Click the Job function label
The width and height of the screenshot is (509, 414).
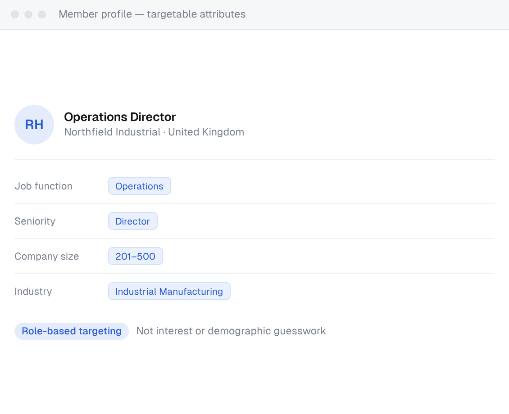click(x=44, y=186)
